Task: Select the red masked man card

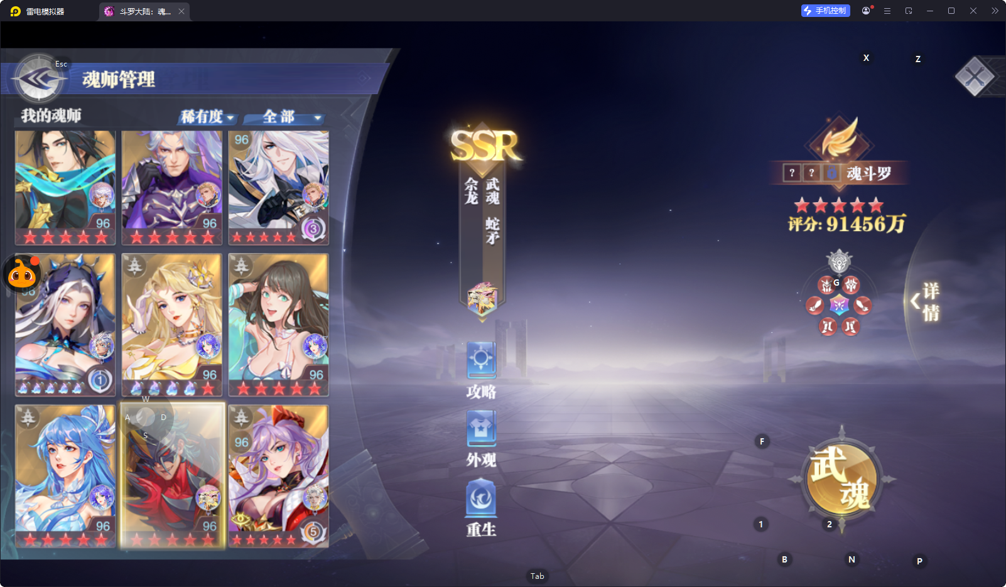Action: coord(172,476)
